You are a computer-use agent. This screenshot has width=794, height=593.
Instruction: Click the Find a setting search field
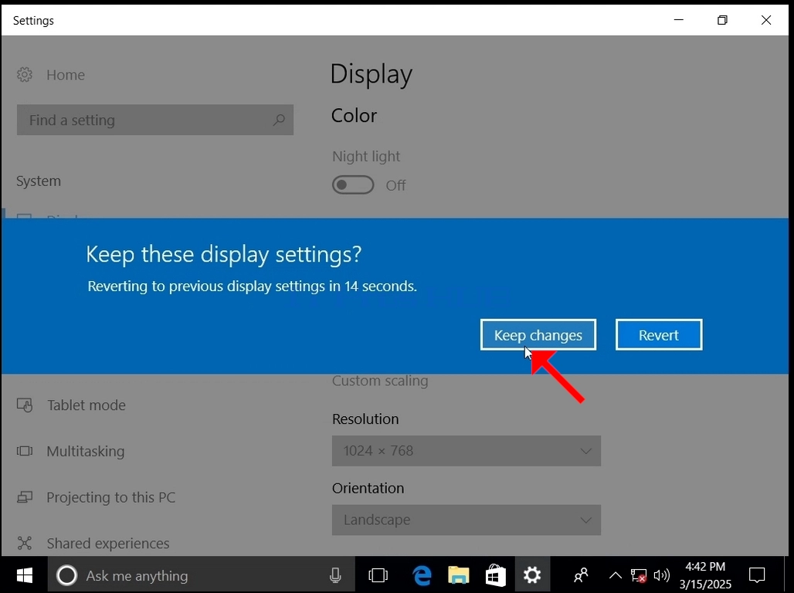pos(155,120)
